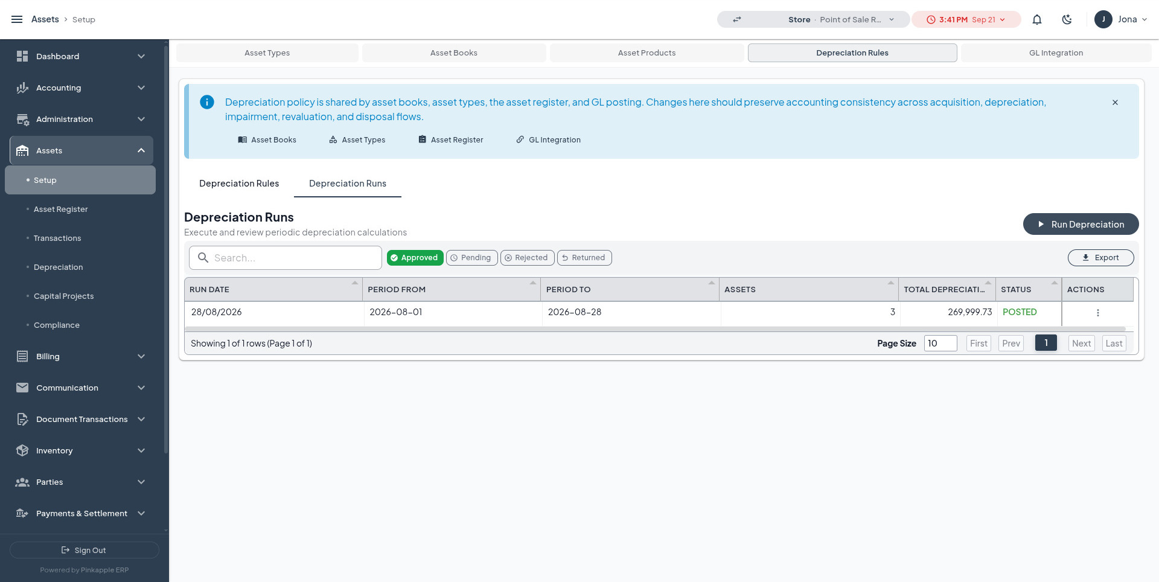Toggle the Rejected status filter
The width and height of the screenshot is (1159, 582).
(528, 258)
